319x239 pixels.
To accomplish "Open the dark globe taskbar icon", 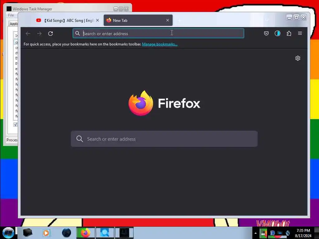I will point(66,233).
